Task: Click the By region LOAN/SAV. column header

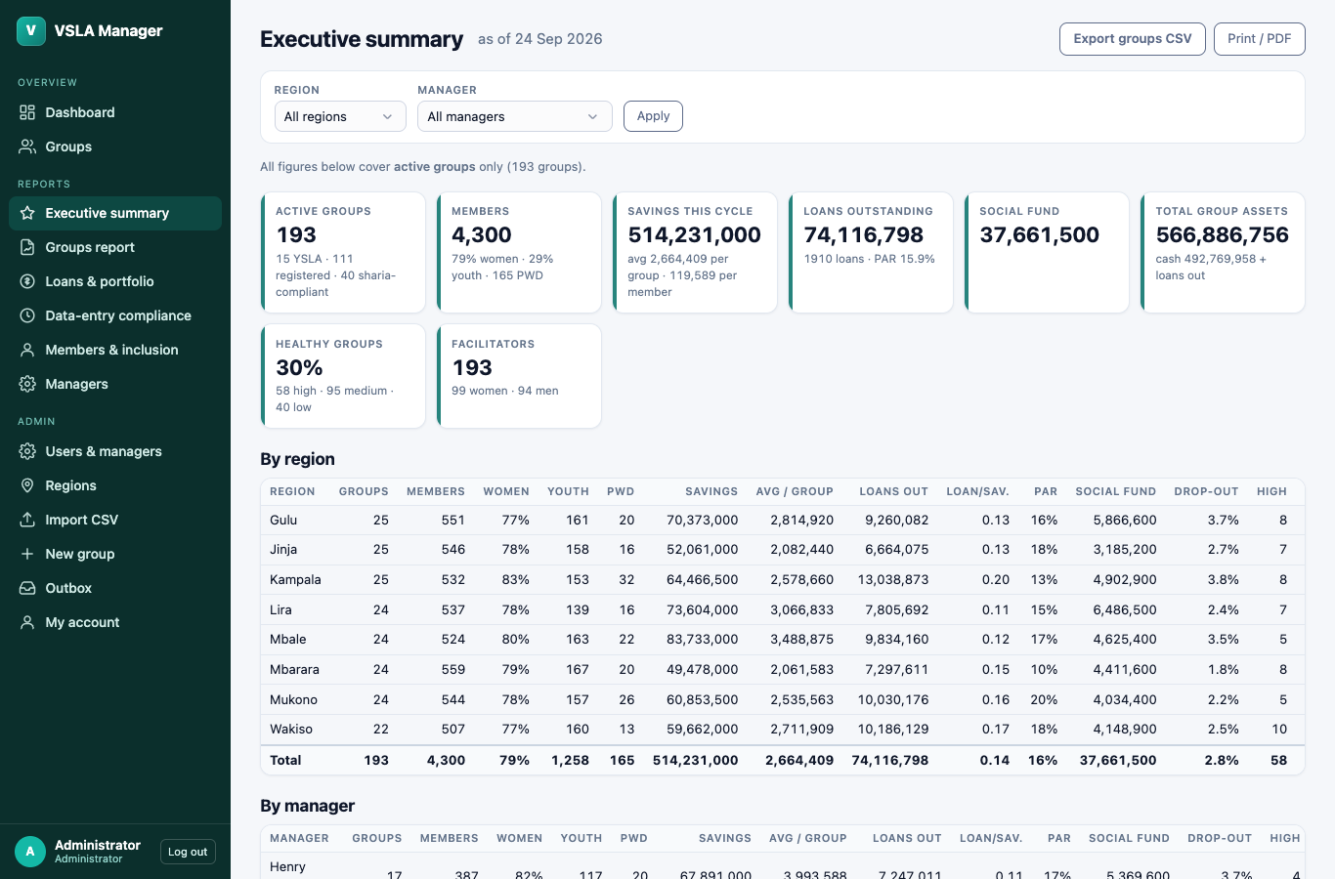Action: [x=977, y=491]
